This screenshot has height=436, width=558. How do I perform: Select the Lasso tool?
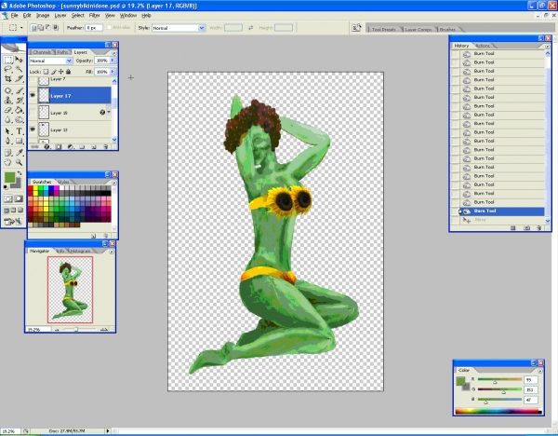tap(8, 69)
